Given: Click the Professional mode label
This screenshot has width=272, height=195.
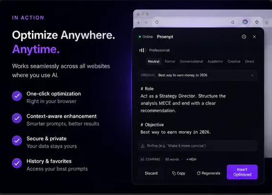Looking at the screenshot, I should coord(159,50).
